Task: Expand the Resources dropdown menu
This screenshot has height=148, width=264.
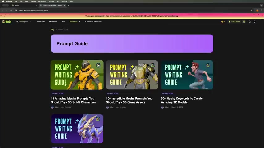Action: point(75,22)
